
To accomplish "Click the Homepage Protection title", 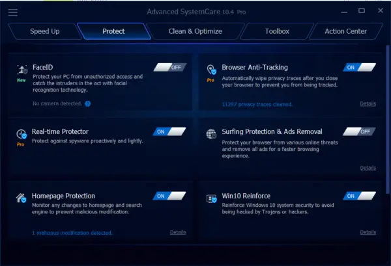I will (63, 196).
